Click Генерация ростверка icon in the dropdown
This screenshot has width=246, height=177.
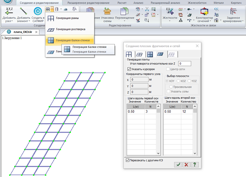[51, 30]
